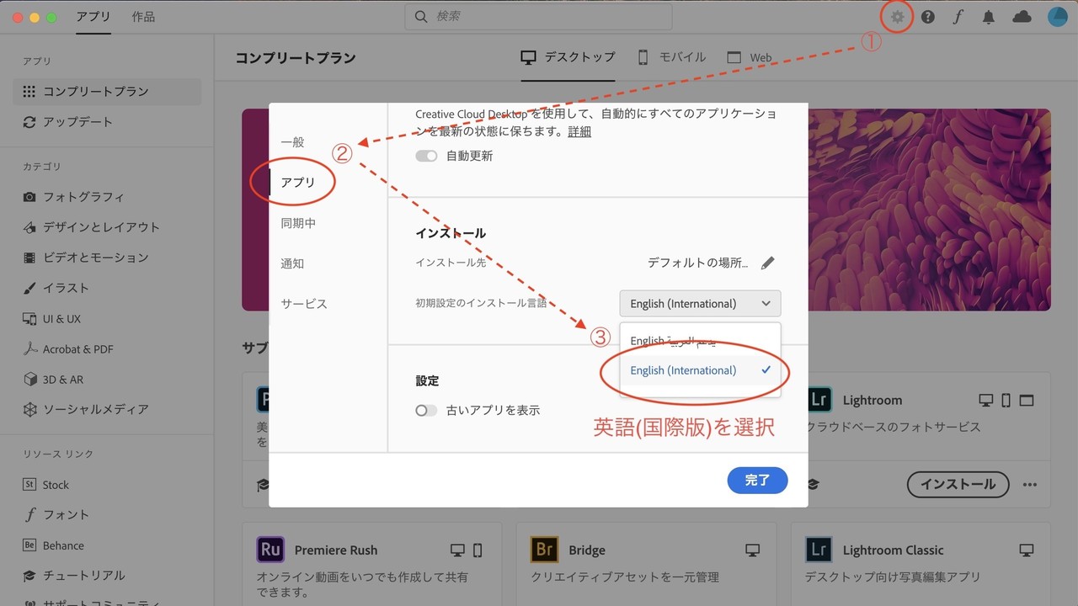Click the Lightroom Classic app icon
The image size is (1078, 606).
coord(819,550)
